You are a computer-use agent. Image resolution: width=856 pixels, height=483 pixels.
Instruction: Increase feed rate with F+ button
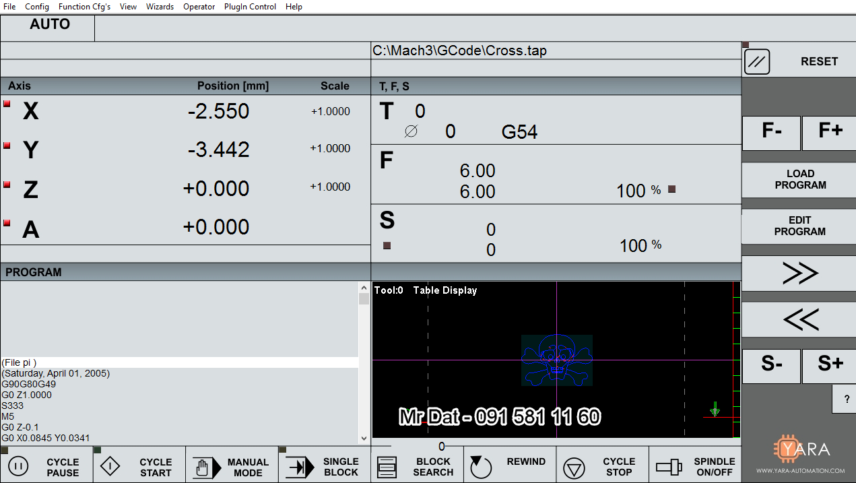coord(830,132)
